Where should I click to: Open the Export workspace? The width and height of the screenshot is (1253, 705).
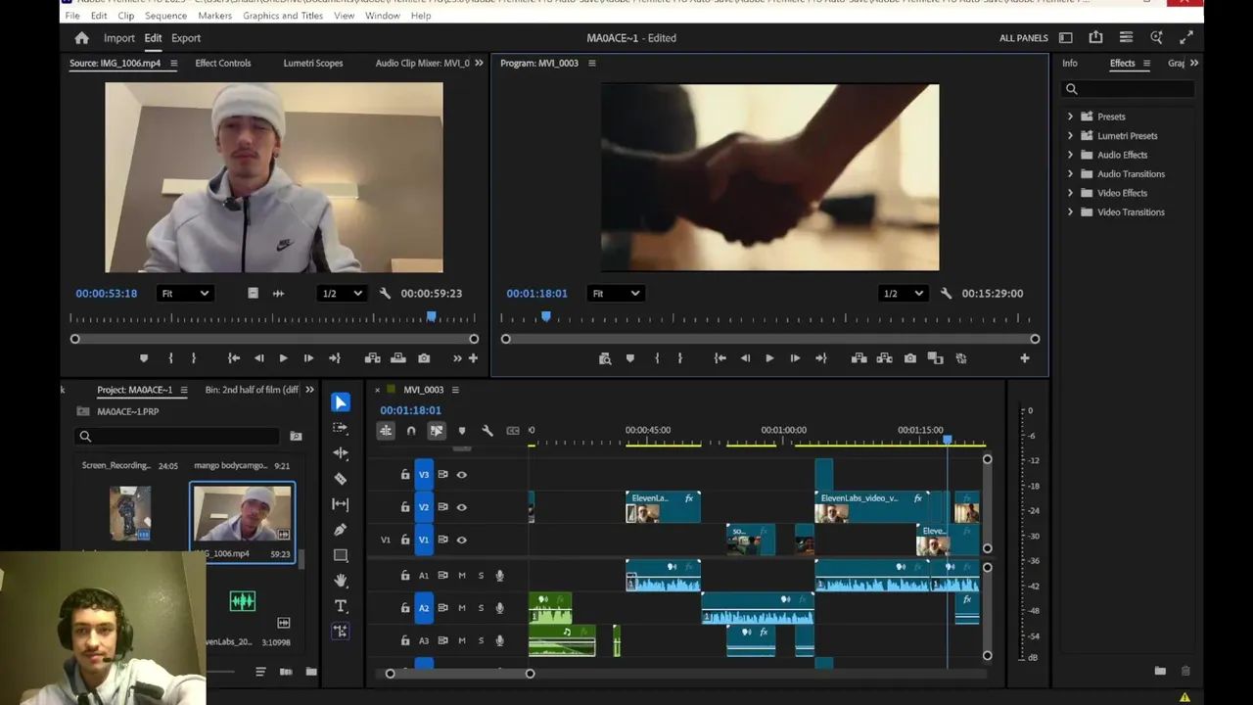(186, 38)
